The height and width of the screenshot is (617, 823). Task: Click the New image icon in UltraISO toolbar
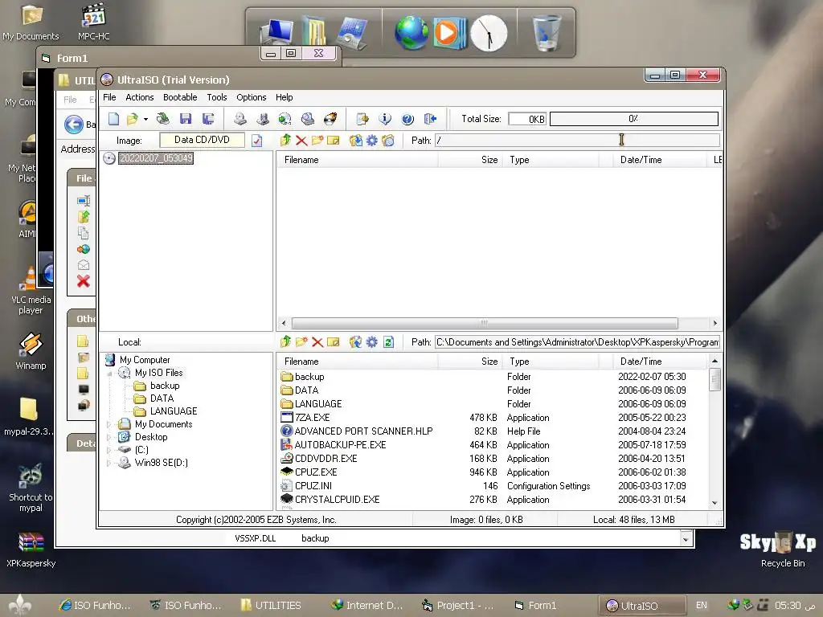pyautogui.click(x=113, y=119)
